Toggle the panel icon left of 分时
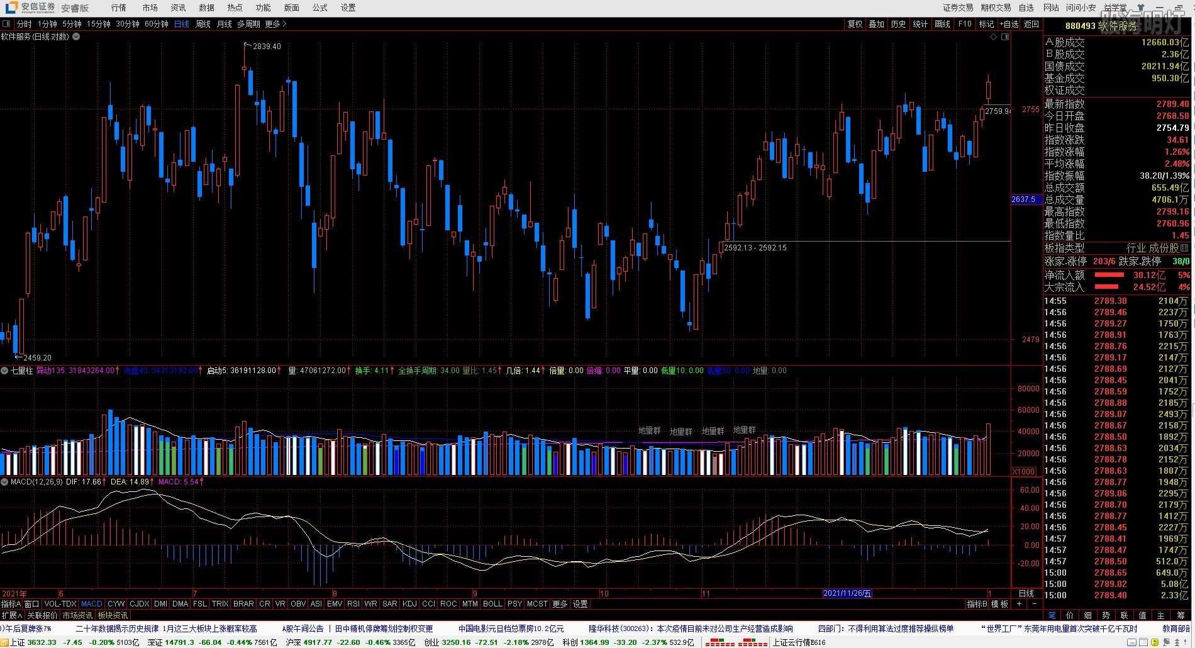 [6, 24]
